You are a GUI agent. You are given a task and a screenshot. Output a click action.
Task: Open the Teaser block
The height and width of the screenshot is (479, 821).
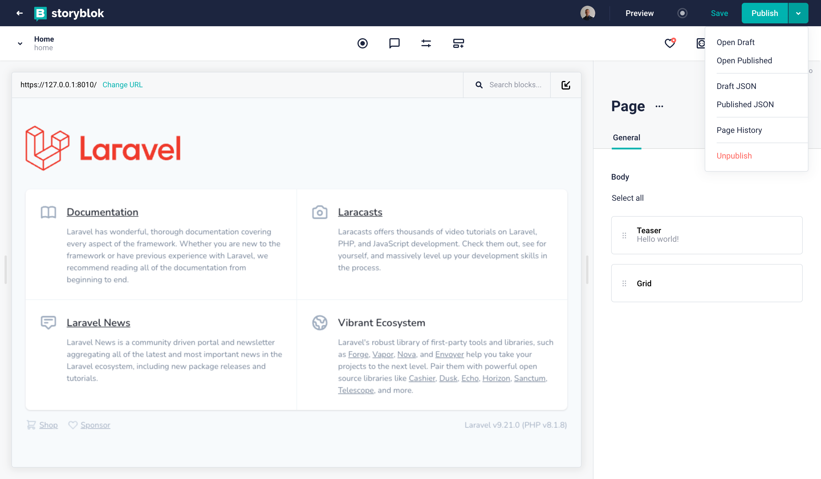click(x=706, y=235)
